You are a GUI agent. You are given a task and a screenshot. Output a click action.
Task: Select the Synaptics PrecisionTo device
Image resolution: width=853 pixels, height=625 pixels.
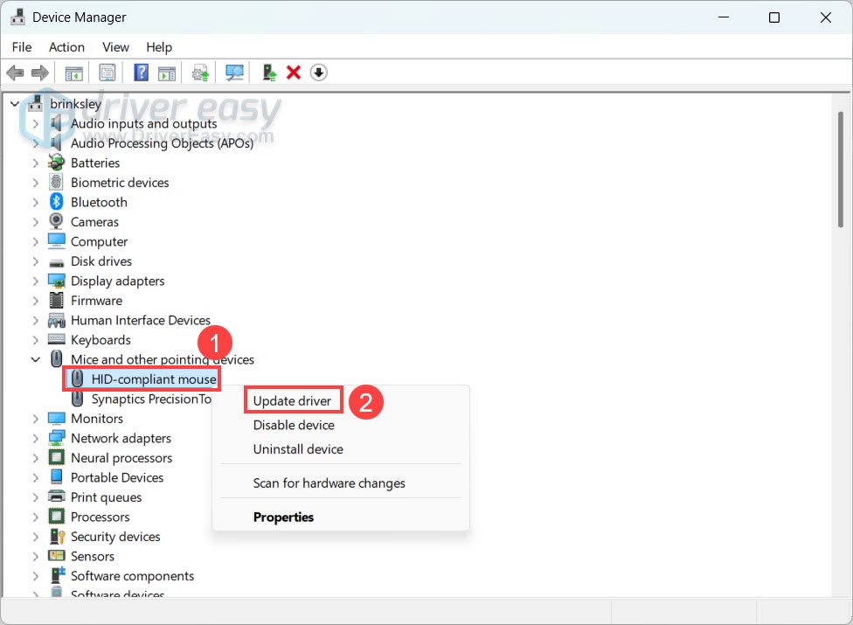point(150,399)
